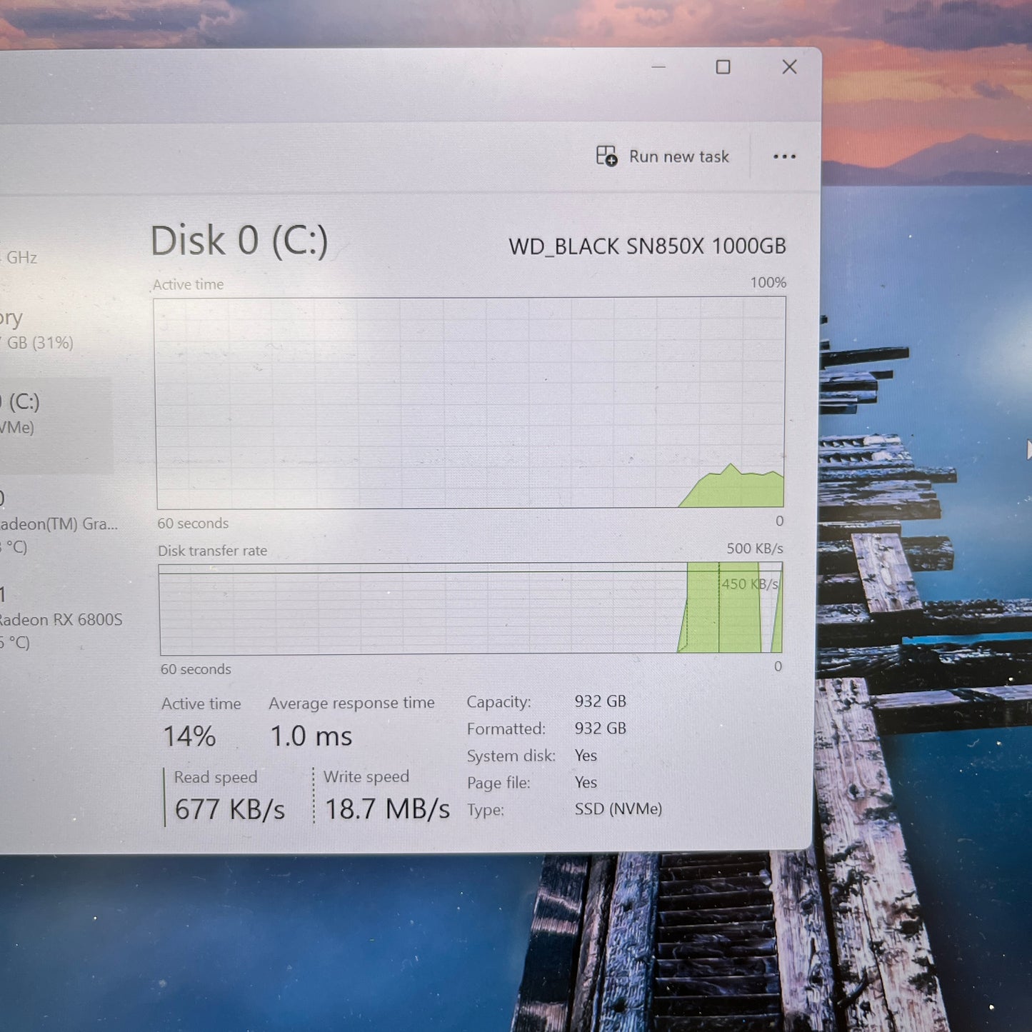Click the Active time graph area
The height and width of the screenshot is (1032, 1032).
471,403
